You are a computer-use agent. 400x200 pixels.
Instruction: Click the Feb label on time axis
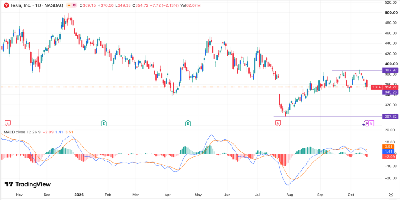108,195
